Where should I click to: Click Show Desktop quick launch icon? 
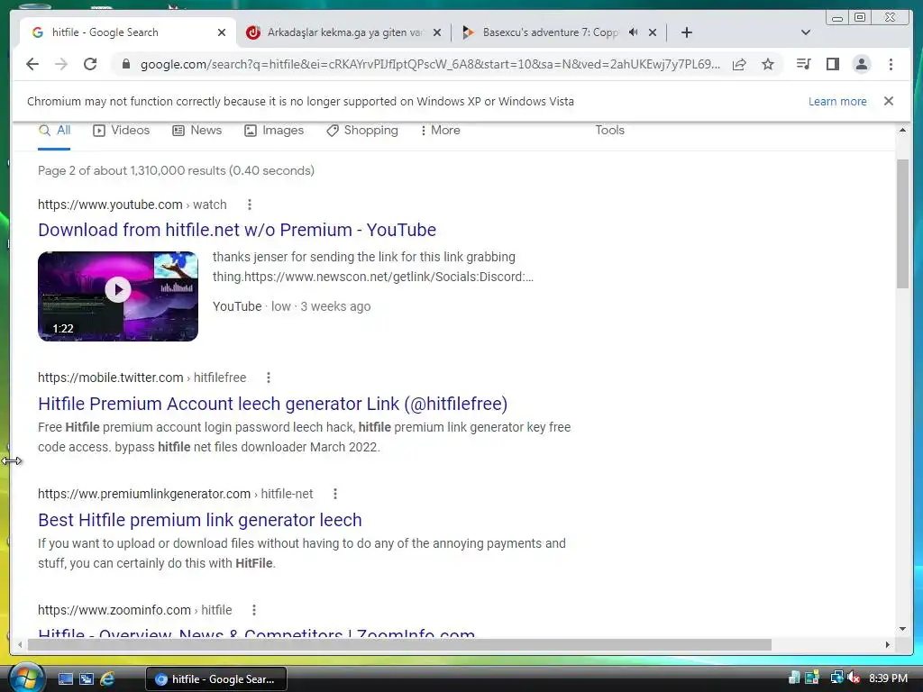(x=65, y=679)
